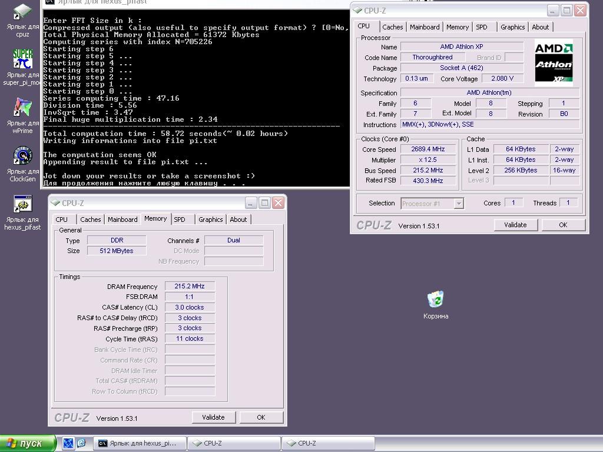Open Caches tab in CPU window
The width and height of the screenshot is (603, 452).
(x=393, y=27)
